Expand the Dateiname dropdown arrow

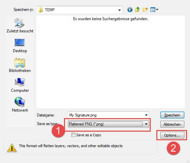click(x=146, y=115)
